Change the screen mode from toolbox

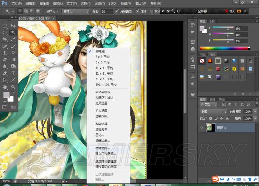13,107
